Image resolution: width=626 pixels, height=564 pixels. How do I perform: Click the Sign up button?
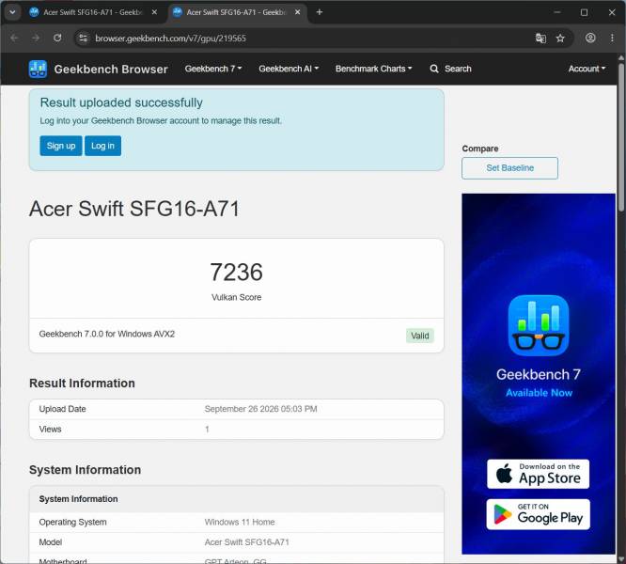[x=61, y=146]
